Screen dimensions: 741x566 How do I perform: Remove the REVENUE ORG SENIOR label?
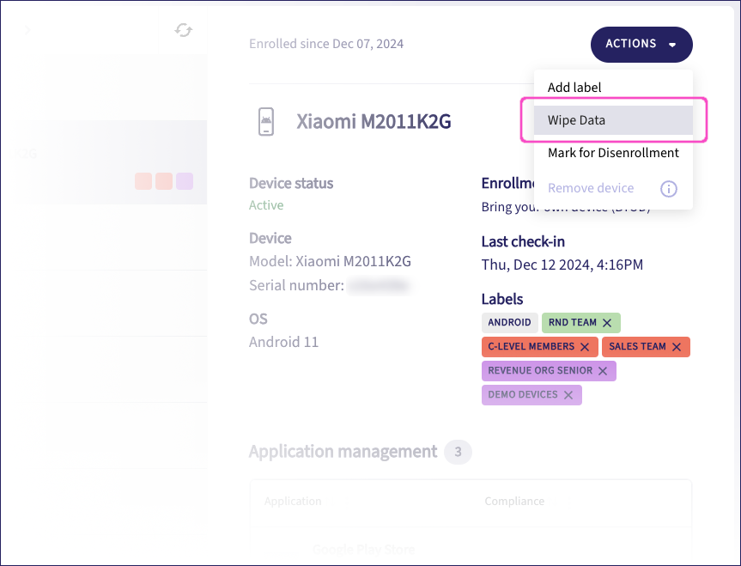pos(603,371)
